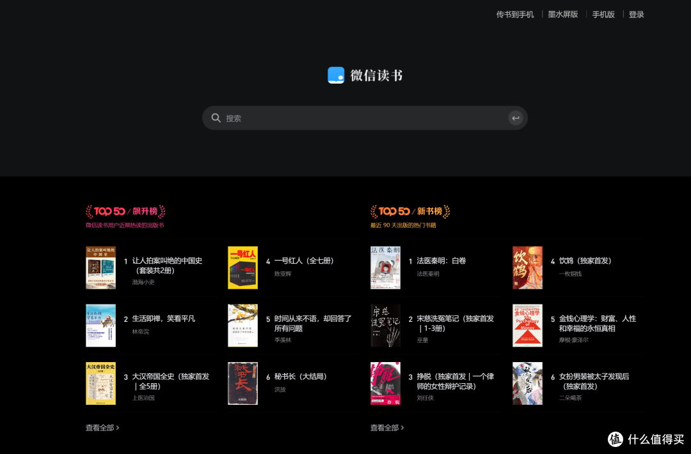691x454 pixels.
Task: Open cover of 生活即禅，笑看平凡
Action: coord(100,326)
